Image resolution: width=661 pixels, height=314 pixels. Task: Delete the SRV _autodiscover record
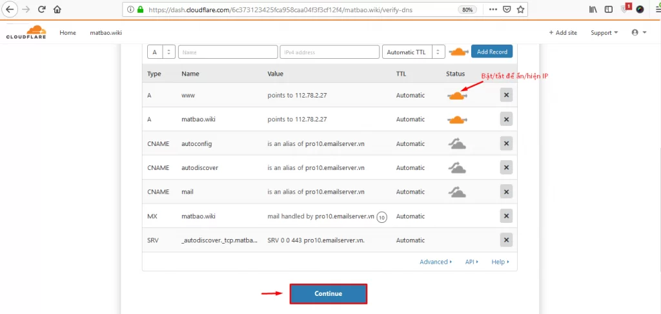coord(506,240)
